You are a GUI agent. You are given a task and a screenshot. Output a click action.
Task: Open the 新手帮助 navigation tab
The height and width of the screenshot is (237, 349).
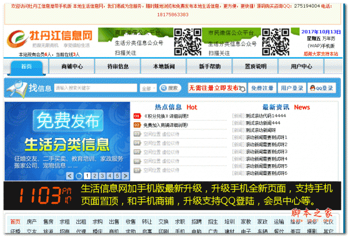(209, 66)
